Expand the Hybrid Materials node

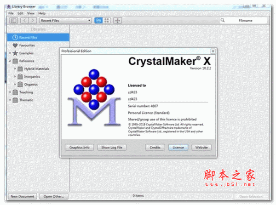click(15, 68)
